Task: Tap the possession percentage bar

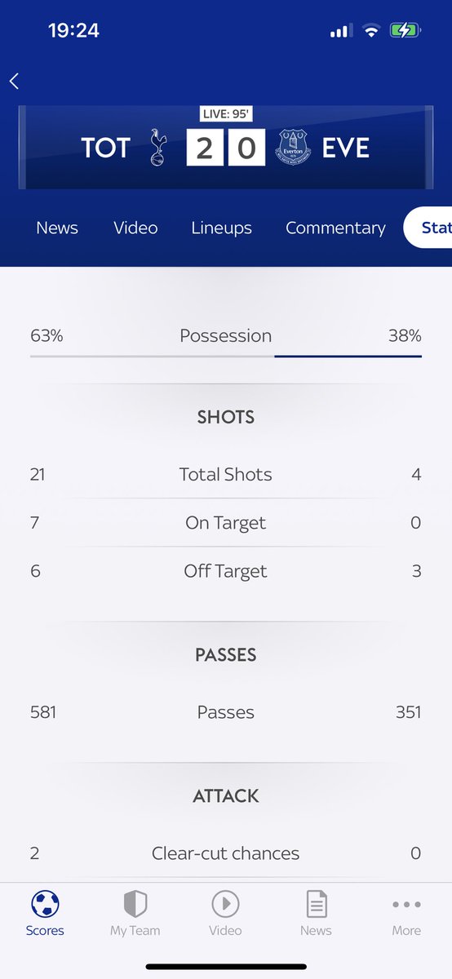Action: click(226, 356)
